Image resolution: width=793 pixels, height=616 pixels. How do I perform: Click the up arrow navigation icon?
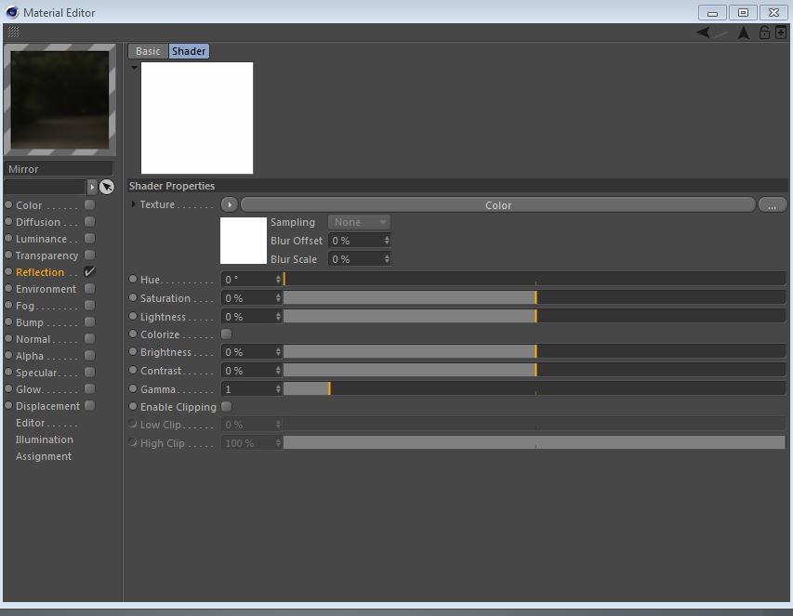coord(743,33)
